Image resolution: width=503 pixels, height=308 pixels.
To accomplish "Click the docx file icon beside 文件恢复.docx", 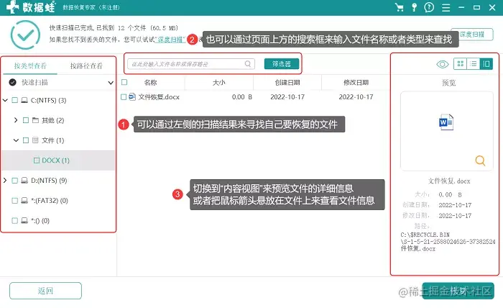I will click(131, 96).
